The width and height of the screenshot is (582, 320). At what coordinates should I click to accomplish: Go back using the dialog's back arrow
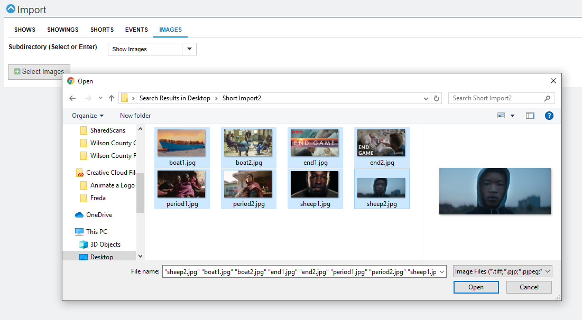72,98
